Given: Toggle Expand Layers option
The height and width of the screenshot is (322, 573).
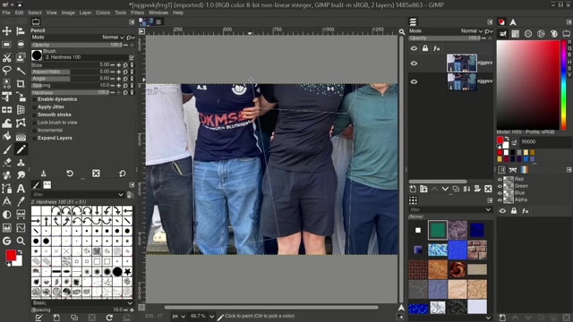Looking at the screenshot, I should (34, 138).
